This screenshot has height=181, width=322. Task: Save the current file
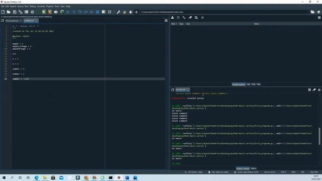coord(15,12)
